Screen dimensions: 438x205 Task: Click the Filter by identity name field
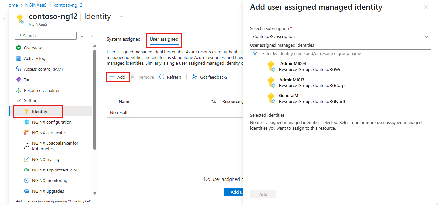340,53
